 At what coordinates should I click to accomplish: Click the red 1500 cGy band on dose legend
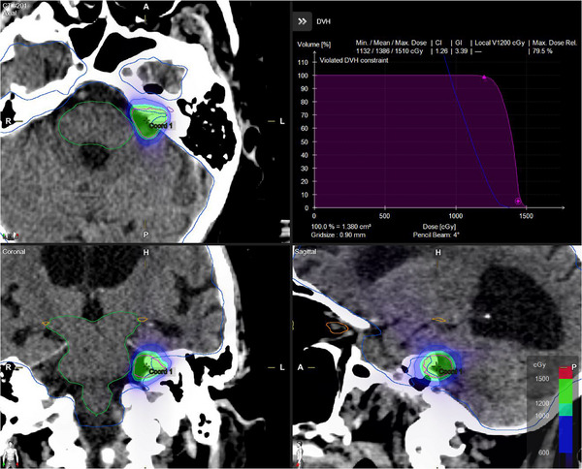(x=566, y=373)
